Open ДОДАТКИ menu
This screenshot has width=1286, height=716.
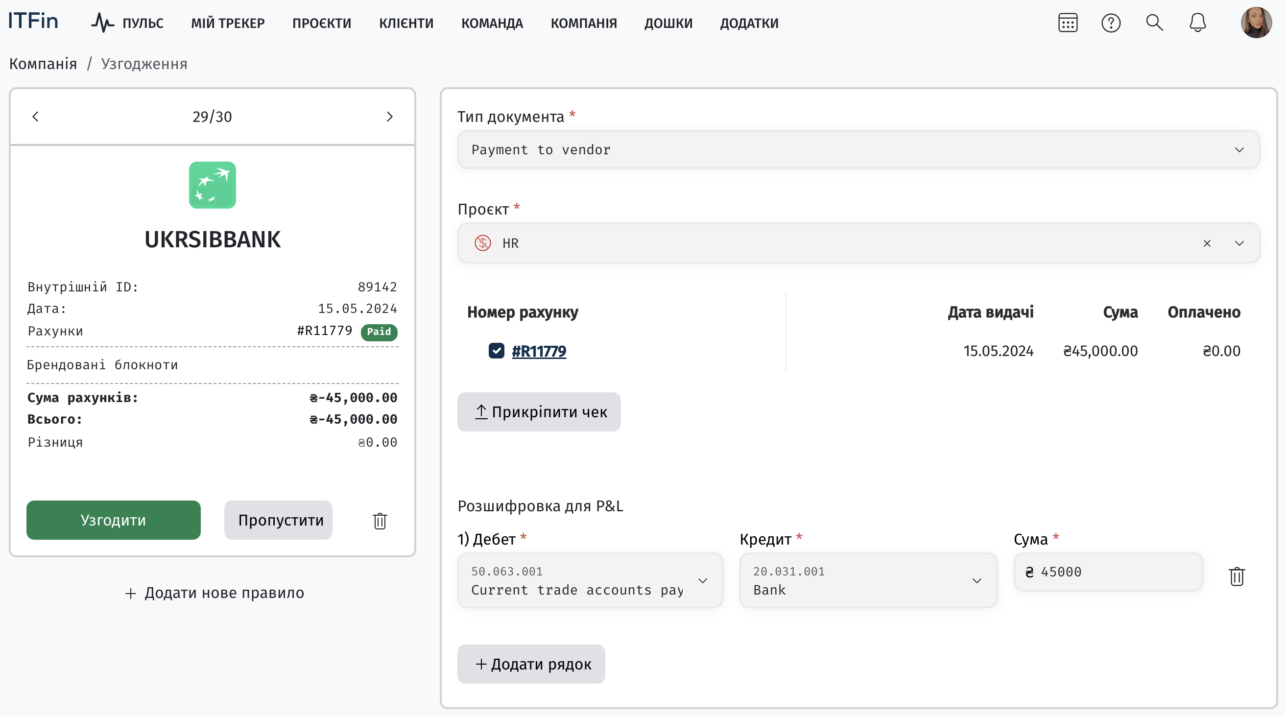749,23
